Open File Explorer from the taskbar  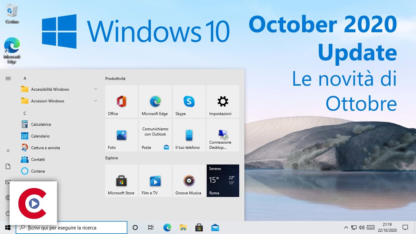(x=183, y=227)
